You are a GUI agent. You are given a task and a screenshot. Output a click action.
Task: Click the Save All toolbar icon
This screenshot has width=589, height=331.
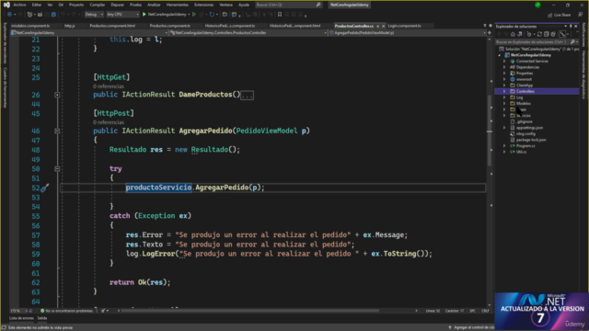(53, 15)
